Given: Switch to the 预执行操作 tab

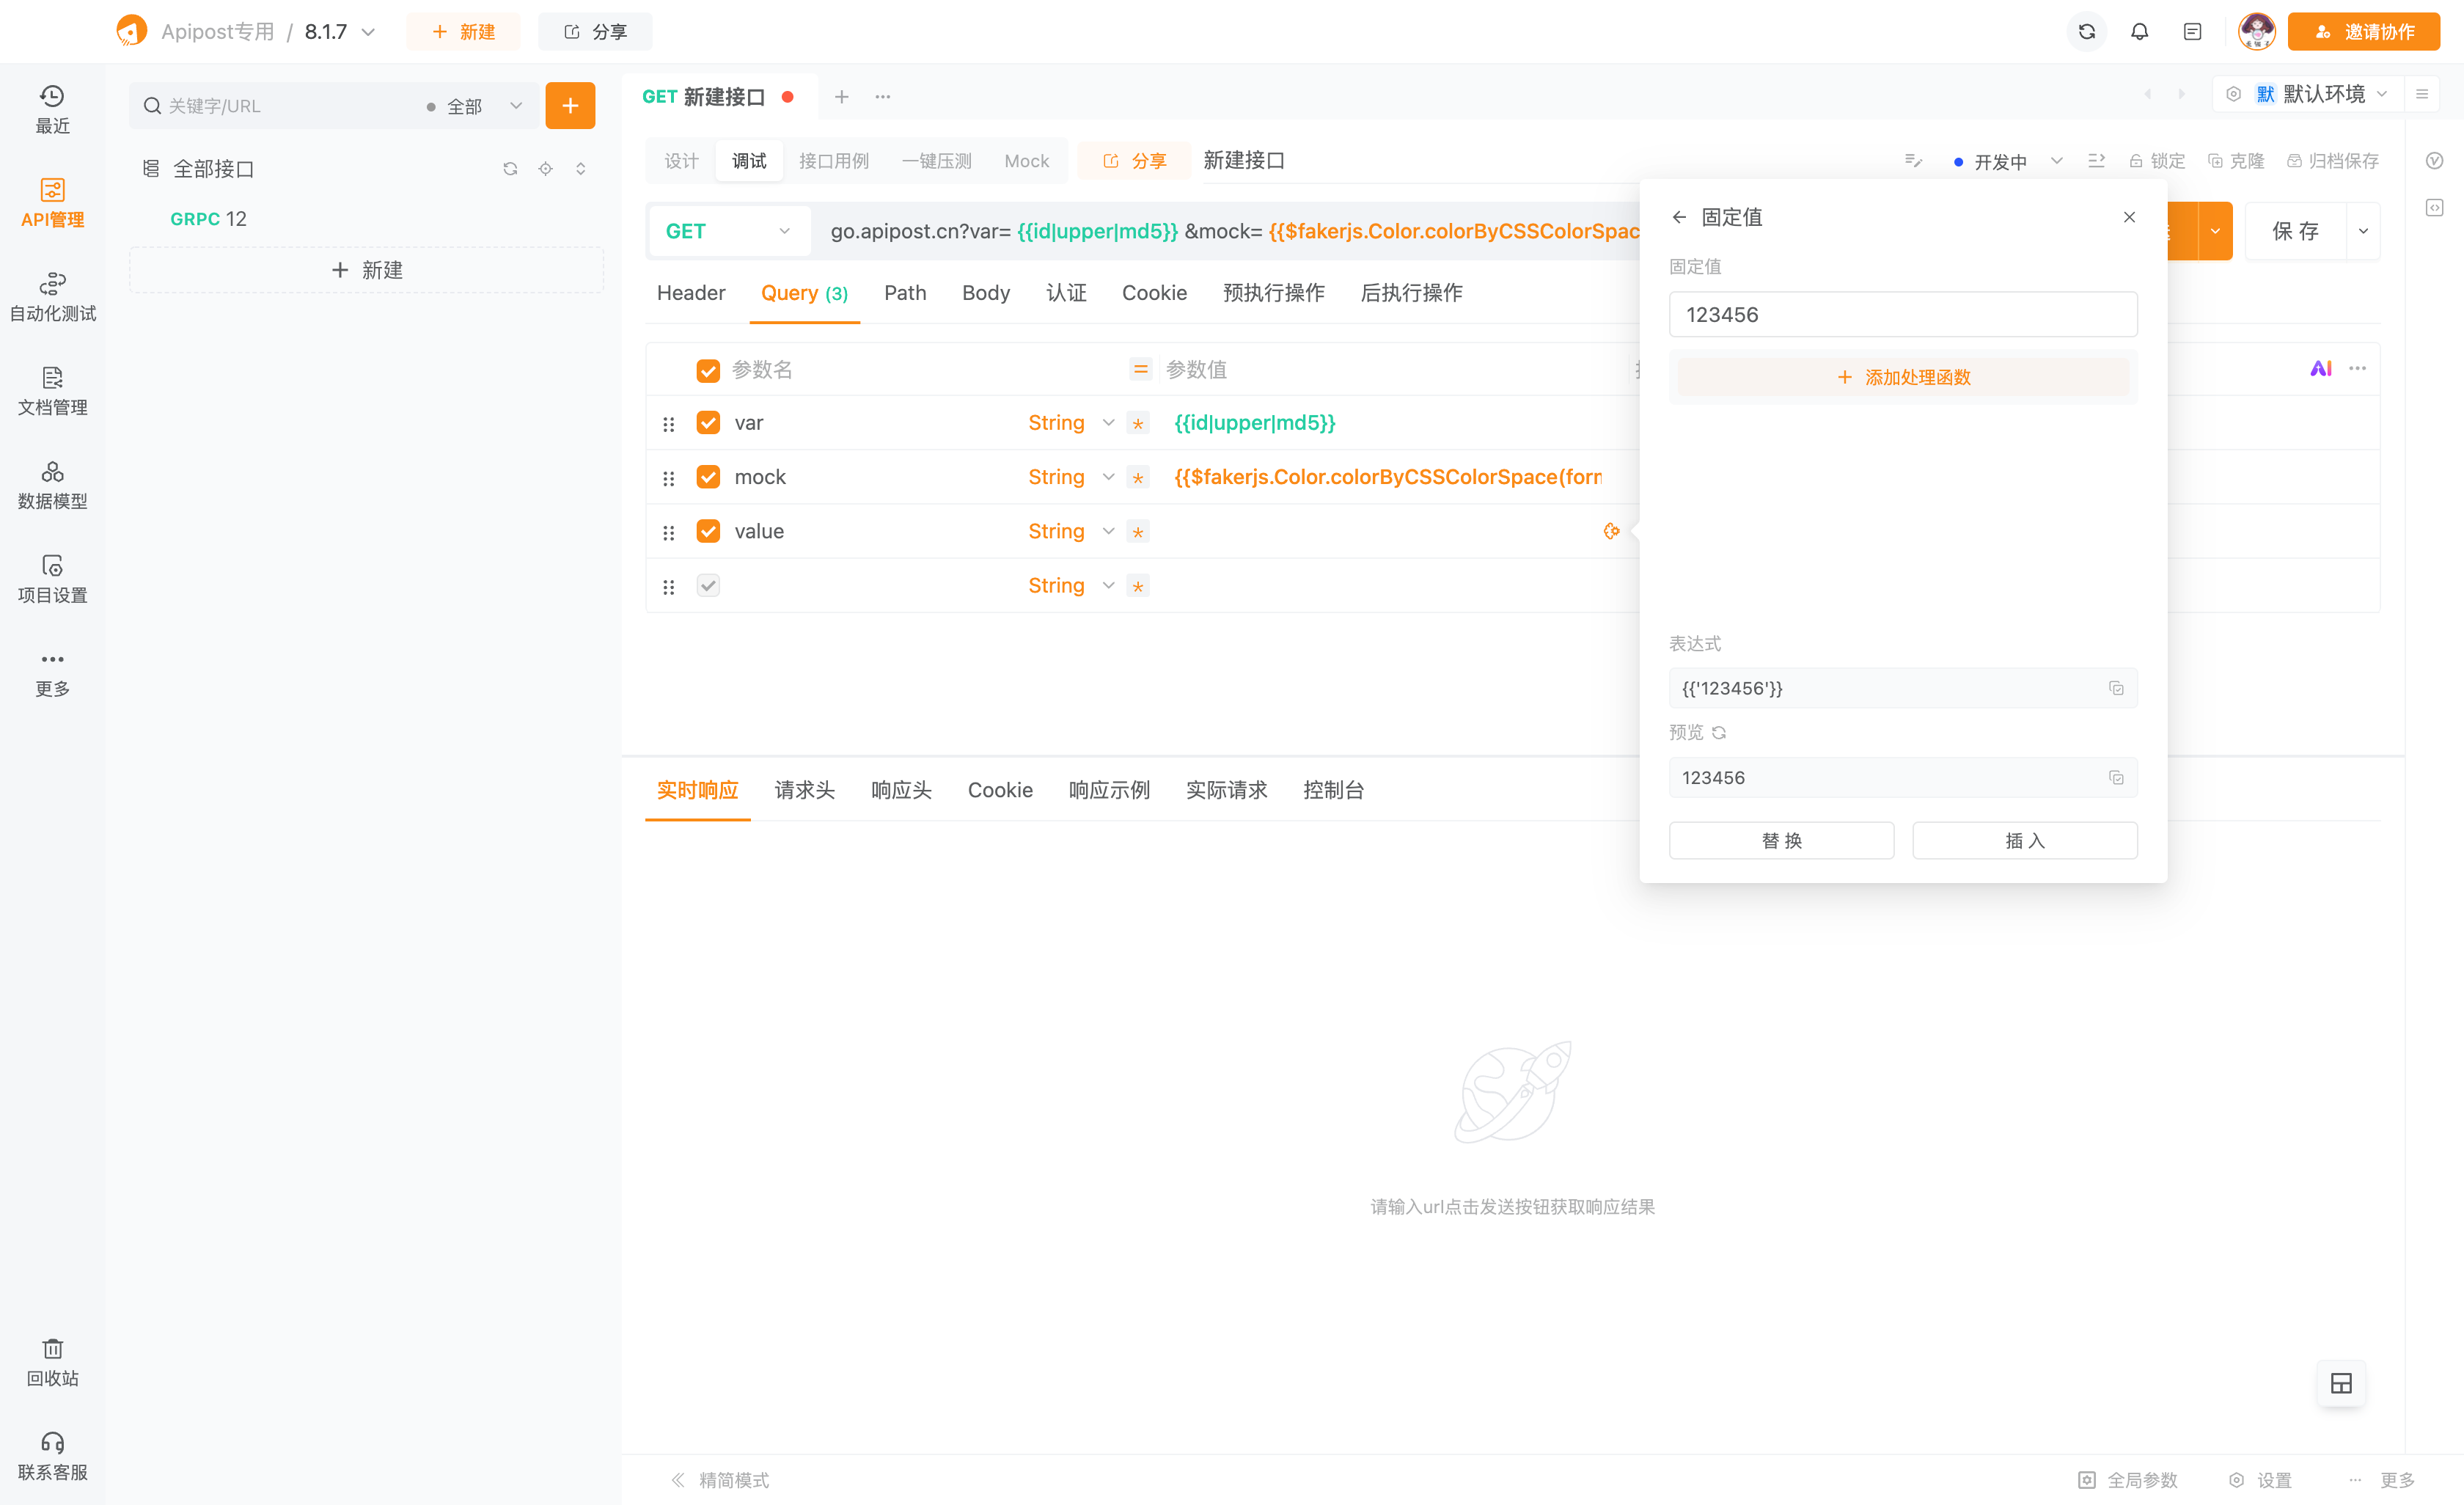Looking at the screenshot, I should [x=1274, y=293].
